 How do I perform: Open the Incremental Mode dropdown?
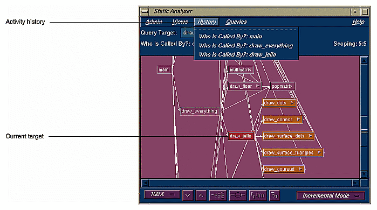click(x=331, y=195)
